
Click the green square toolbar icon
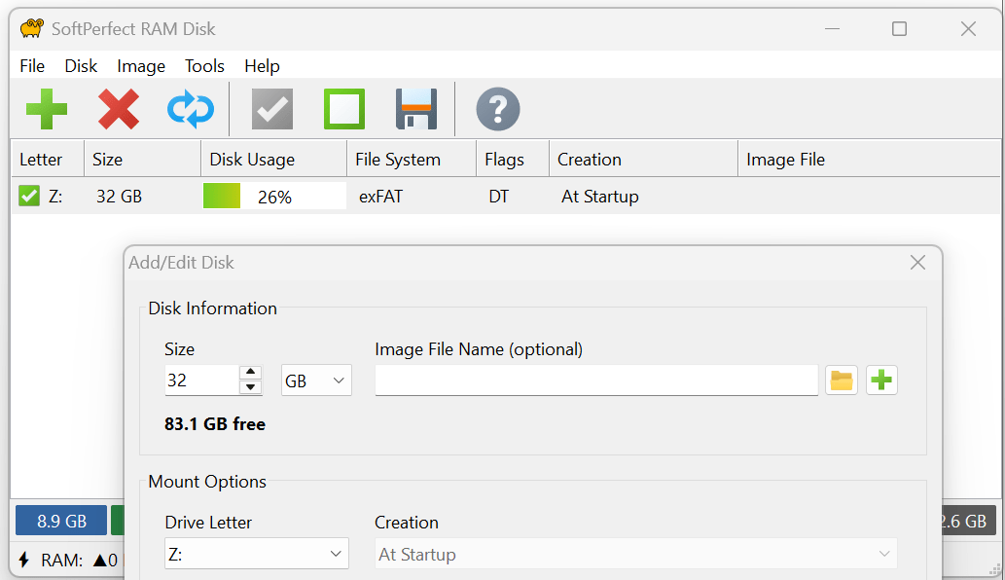(344, 109)
